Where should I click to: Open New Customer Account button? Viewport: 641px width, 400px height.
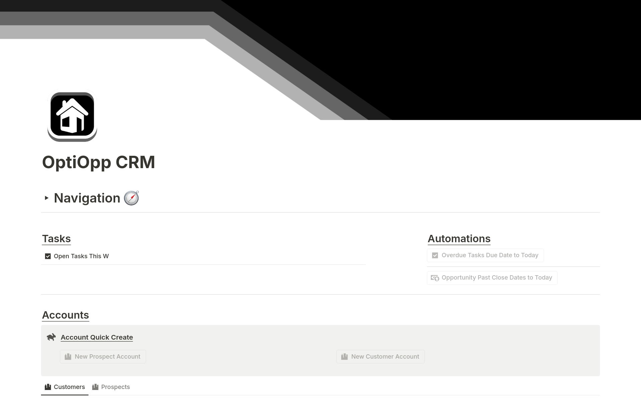click(380, 356)
